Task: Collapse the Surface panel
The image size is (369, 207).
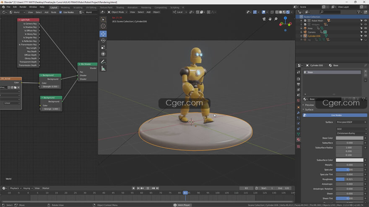Action: tap(308, 110)
